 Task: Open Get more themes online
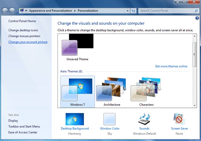[x=171, y=66]
